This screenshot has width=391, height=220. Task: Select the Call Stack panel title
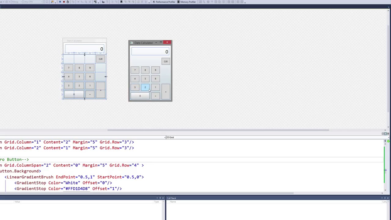coord(171,198)
